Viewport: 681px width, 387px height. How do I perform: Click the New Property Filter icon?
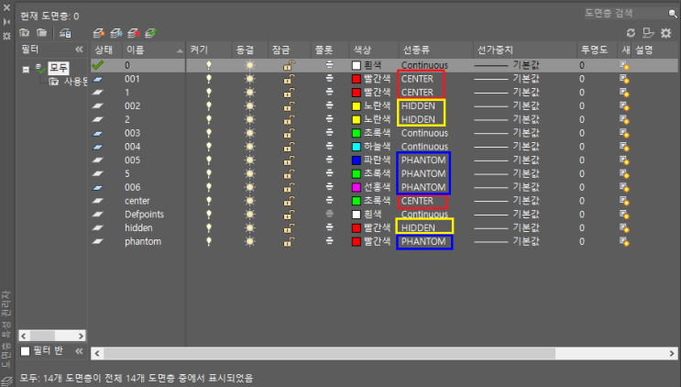click(x=25, y=33)
